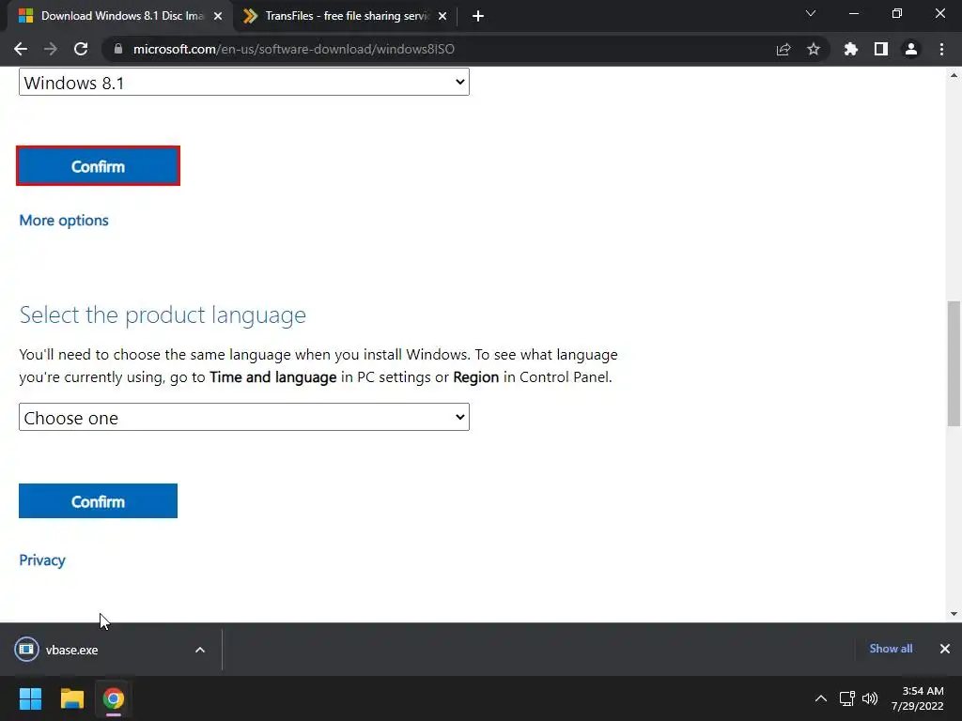View site info via lock icon

coord(118,49)
